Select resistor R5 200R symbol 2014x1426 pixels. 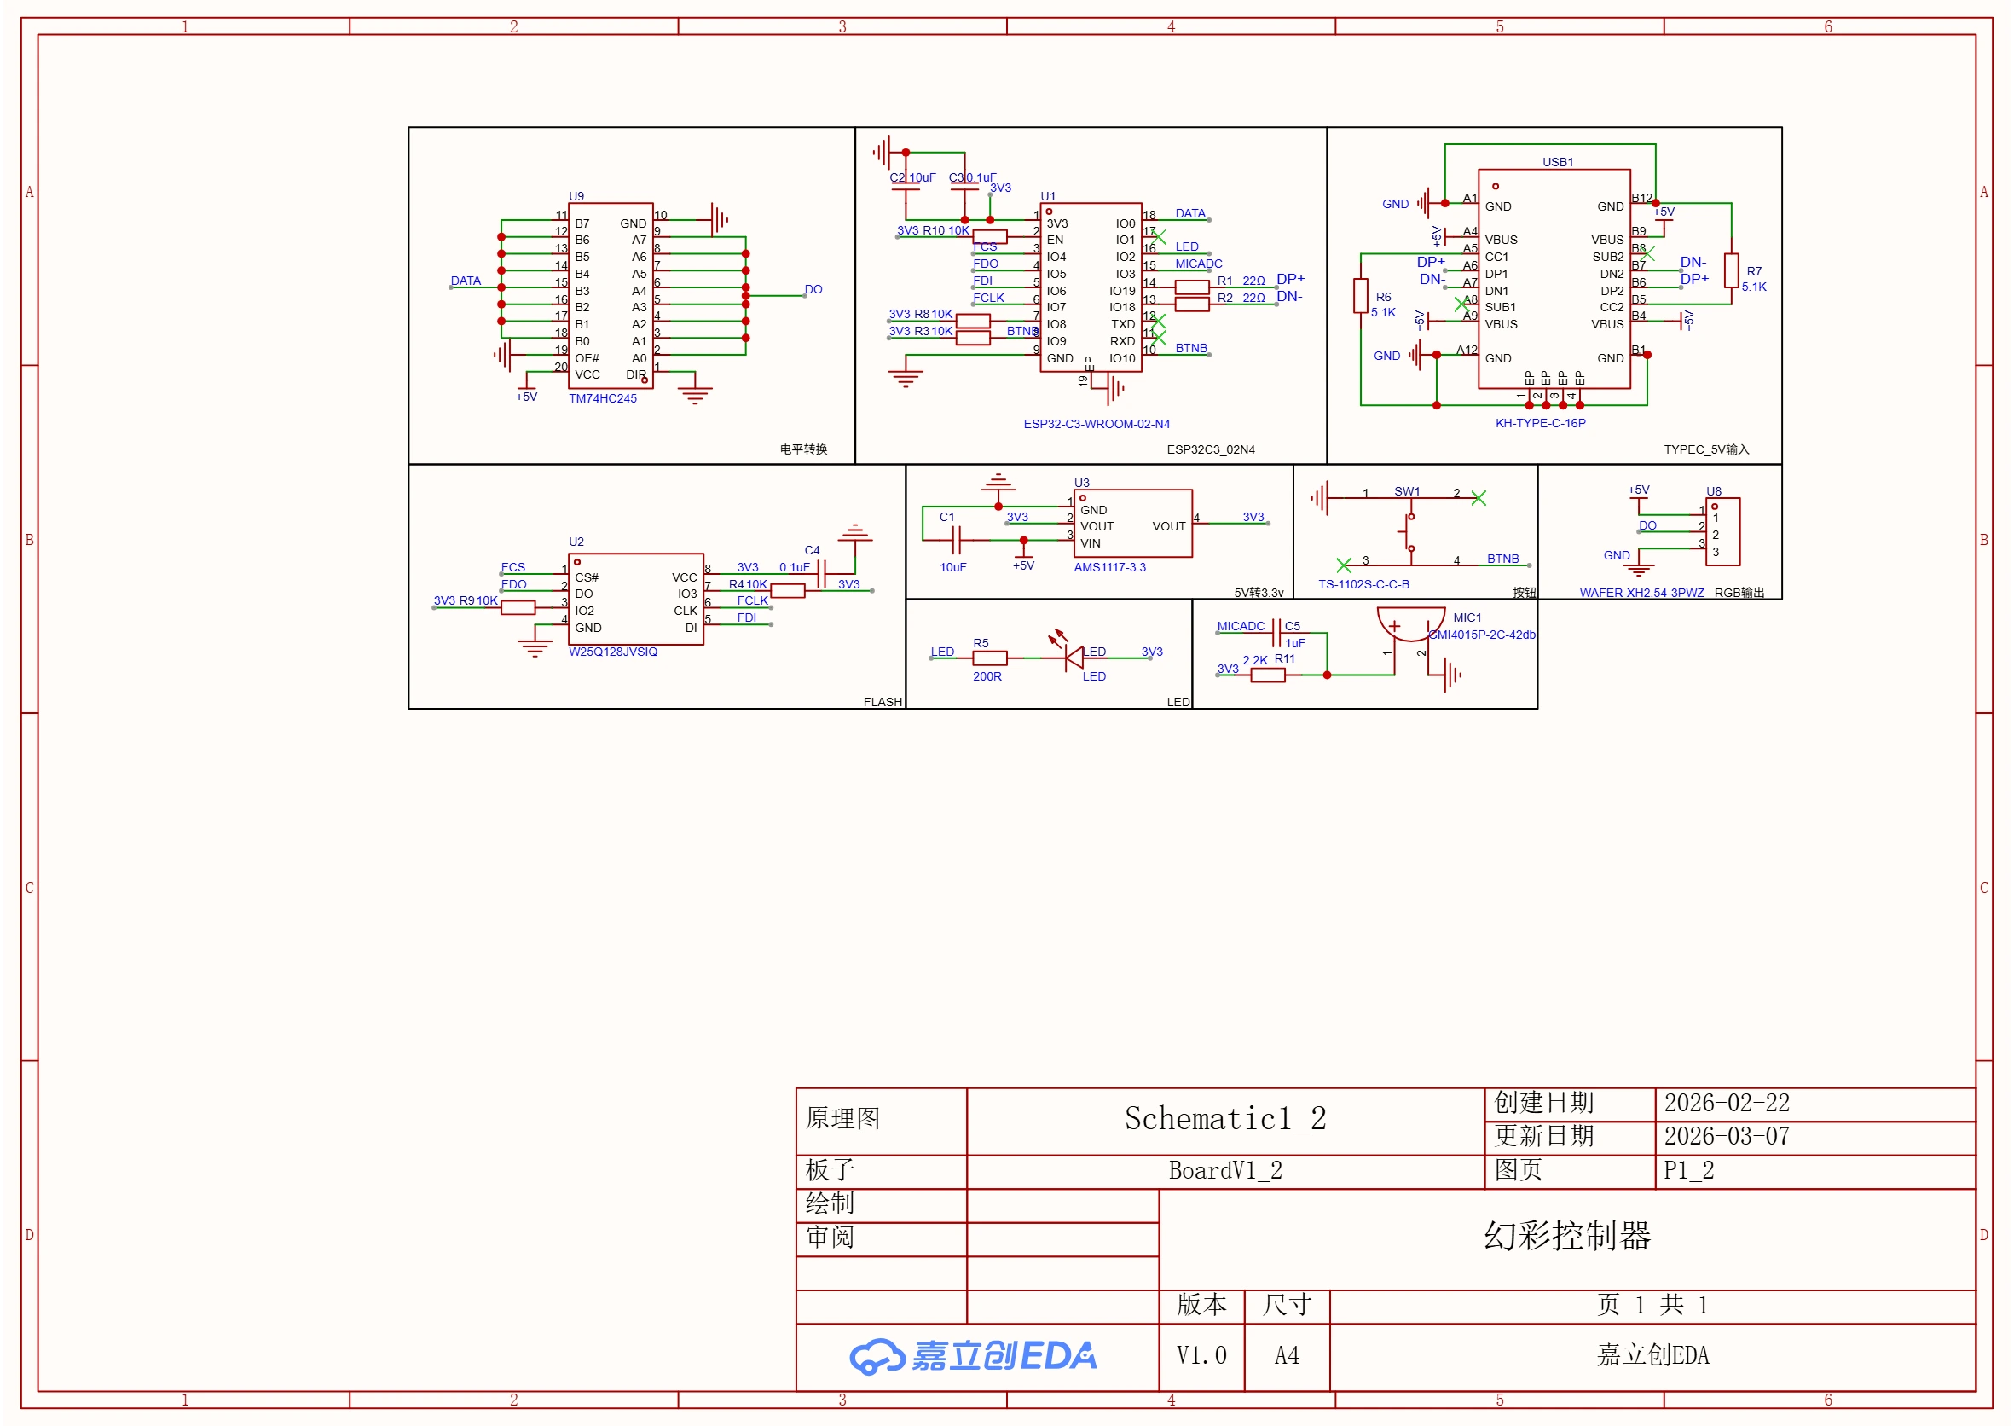tap(989, 658)
